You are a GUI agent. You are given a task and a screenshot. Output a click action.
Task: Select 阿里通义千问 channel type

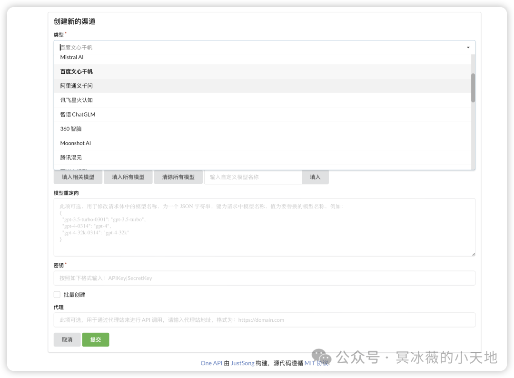pyautogui.click(x=262, y=86)
